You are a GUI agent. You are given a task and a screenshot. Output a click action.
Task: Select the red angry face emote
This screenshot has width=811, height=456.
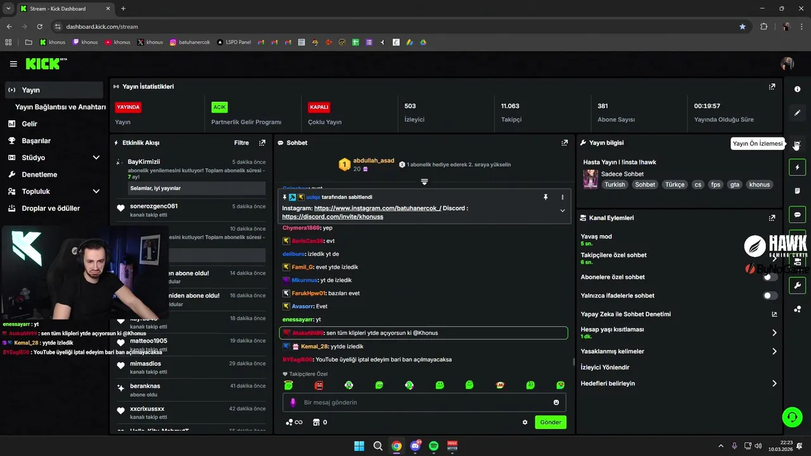point(319,385)
